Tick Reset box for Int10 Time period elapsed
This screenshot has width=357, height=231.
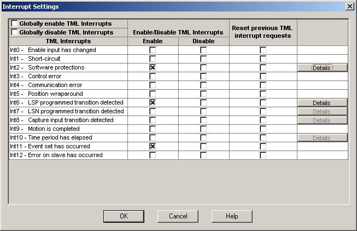point(263,137)
